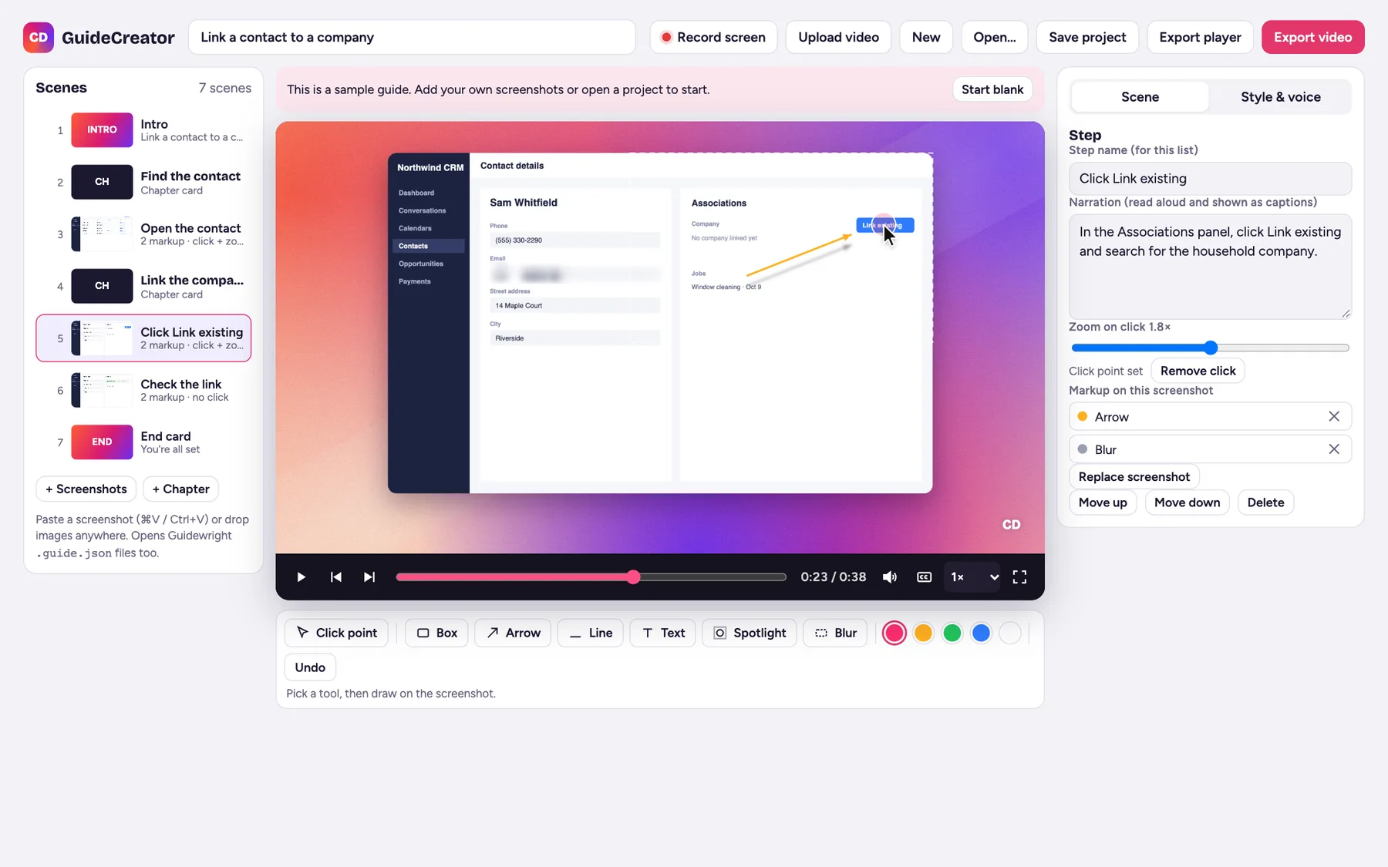Jump to previous scene in player
The height and width of the screenshot is (867, 1388).
tap(336, 577)
